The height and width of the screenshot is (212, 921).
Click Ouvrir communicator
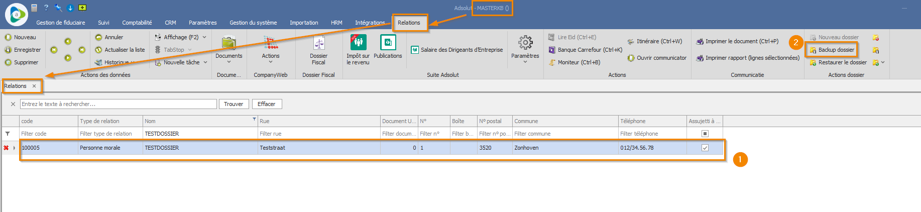pos(657,58)
